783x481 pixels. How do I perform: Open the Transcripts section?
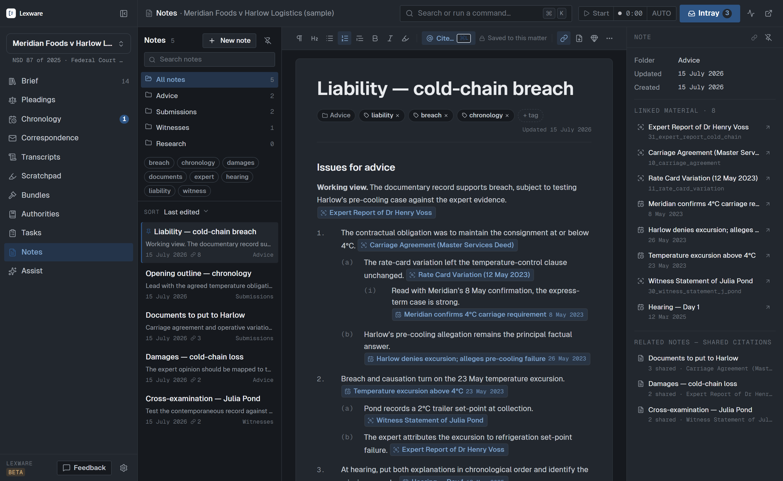68,157
